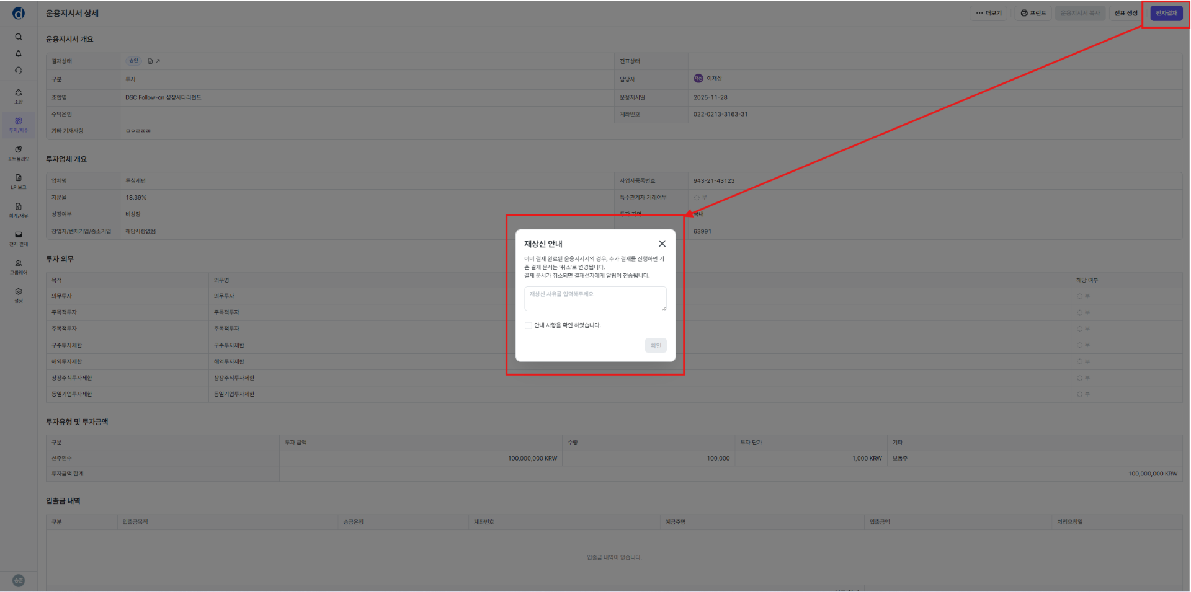Open the search icon in sidebar
The image size is (1191, 592).
point(19,37)
